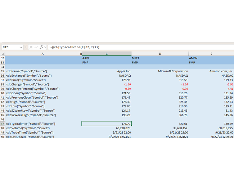The width and height of the screenshot is (234, 180).
Task: Click the Microsoft Corporation name cell
Action: [x=160, y=71]
